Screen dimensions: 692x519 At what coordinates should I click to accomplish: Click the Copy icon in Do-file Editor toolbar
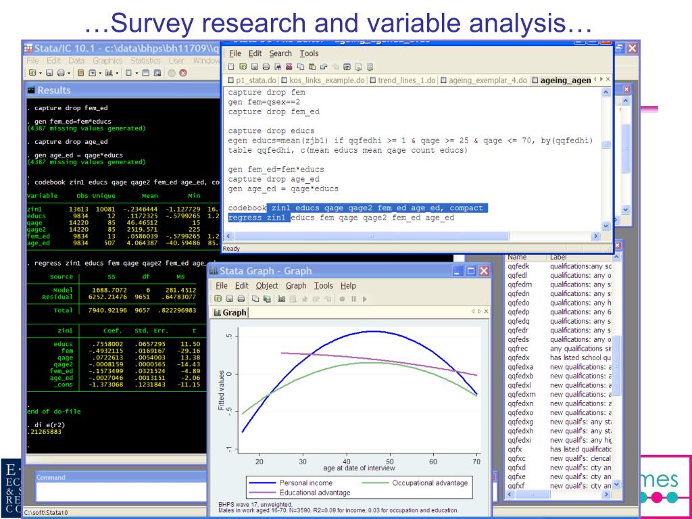[301, 67]
